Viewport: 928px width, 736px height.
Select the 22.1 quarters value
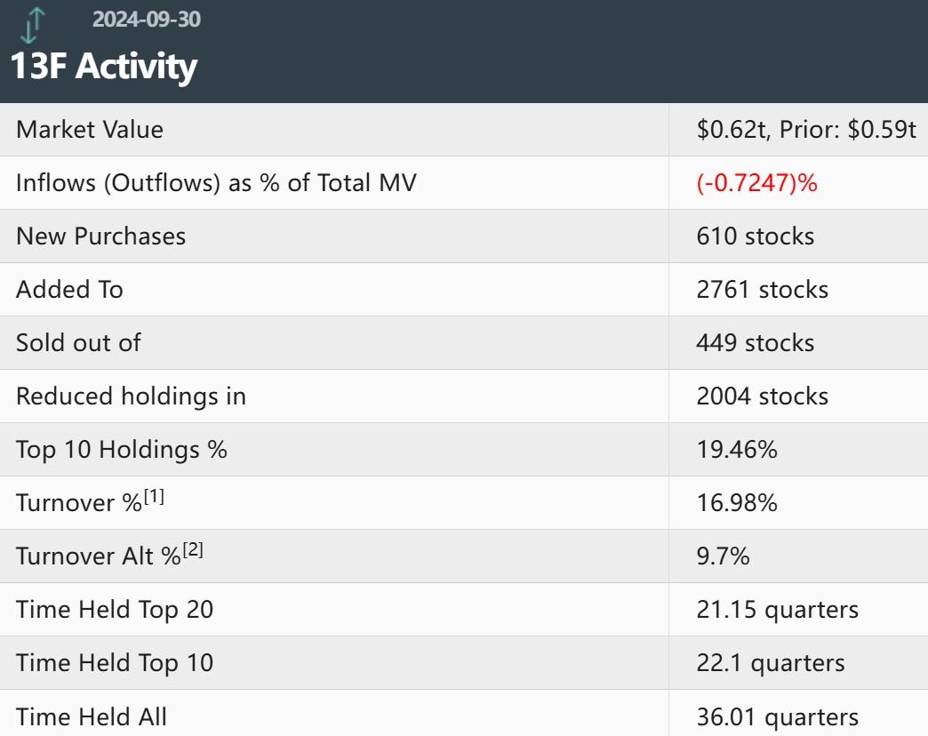[x=771, y=663]
